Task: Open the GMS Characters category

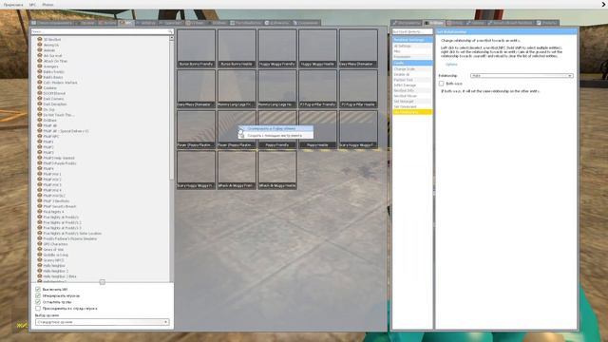Action: [55, 244]
